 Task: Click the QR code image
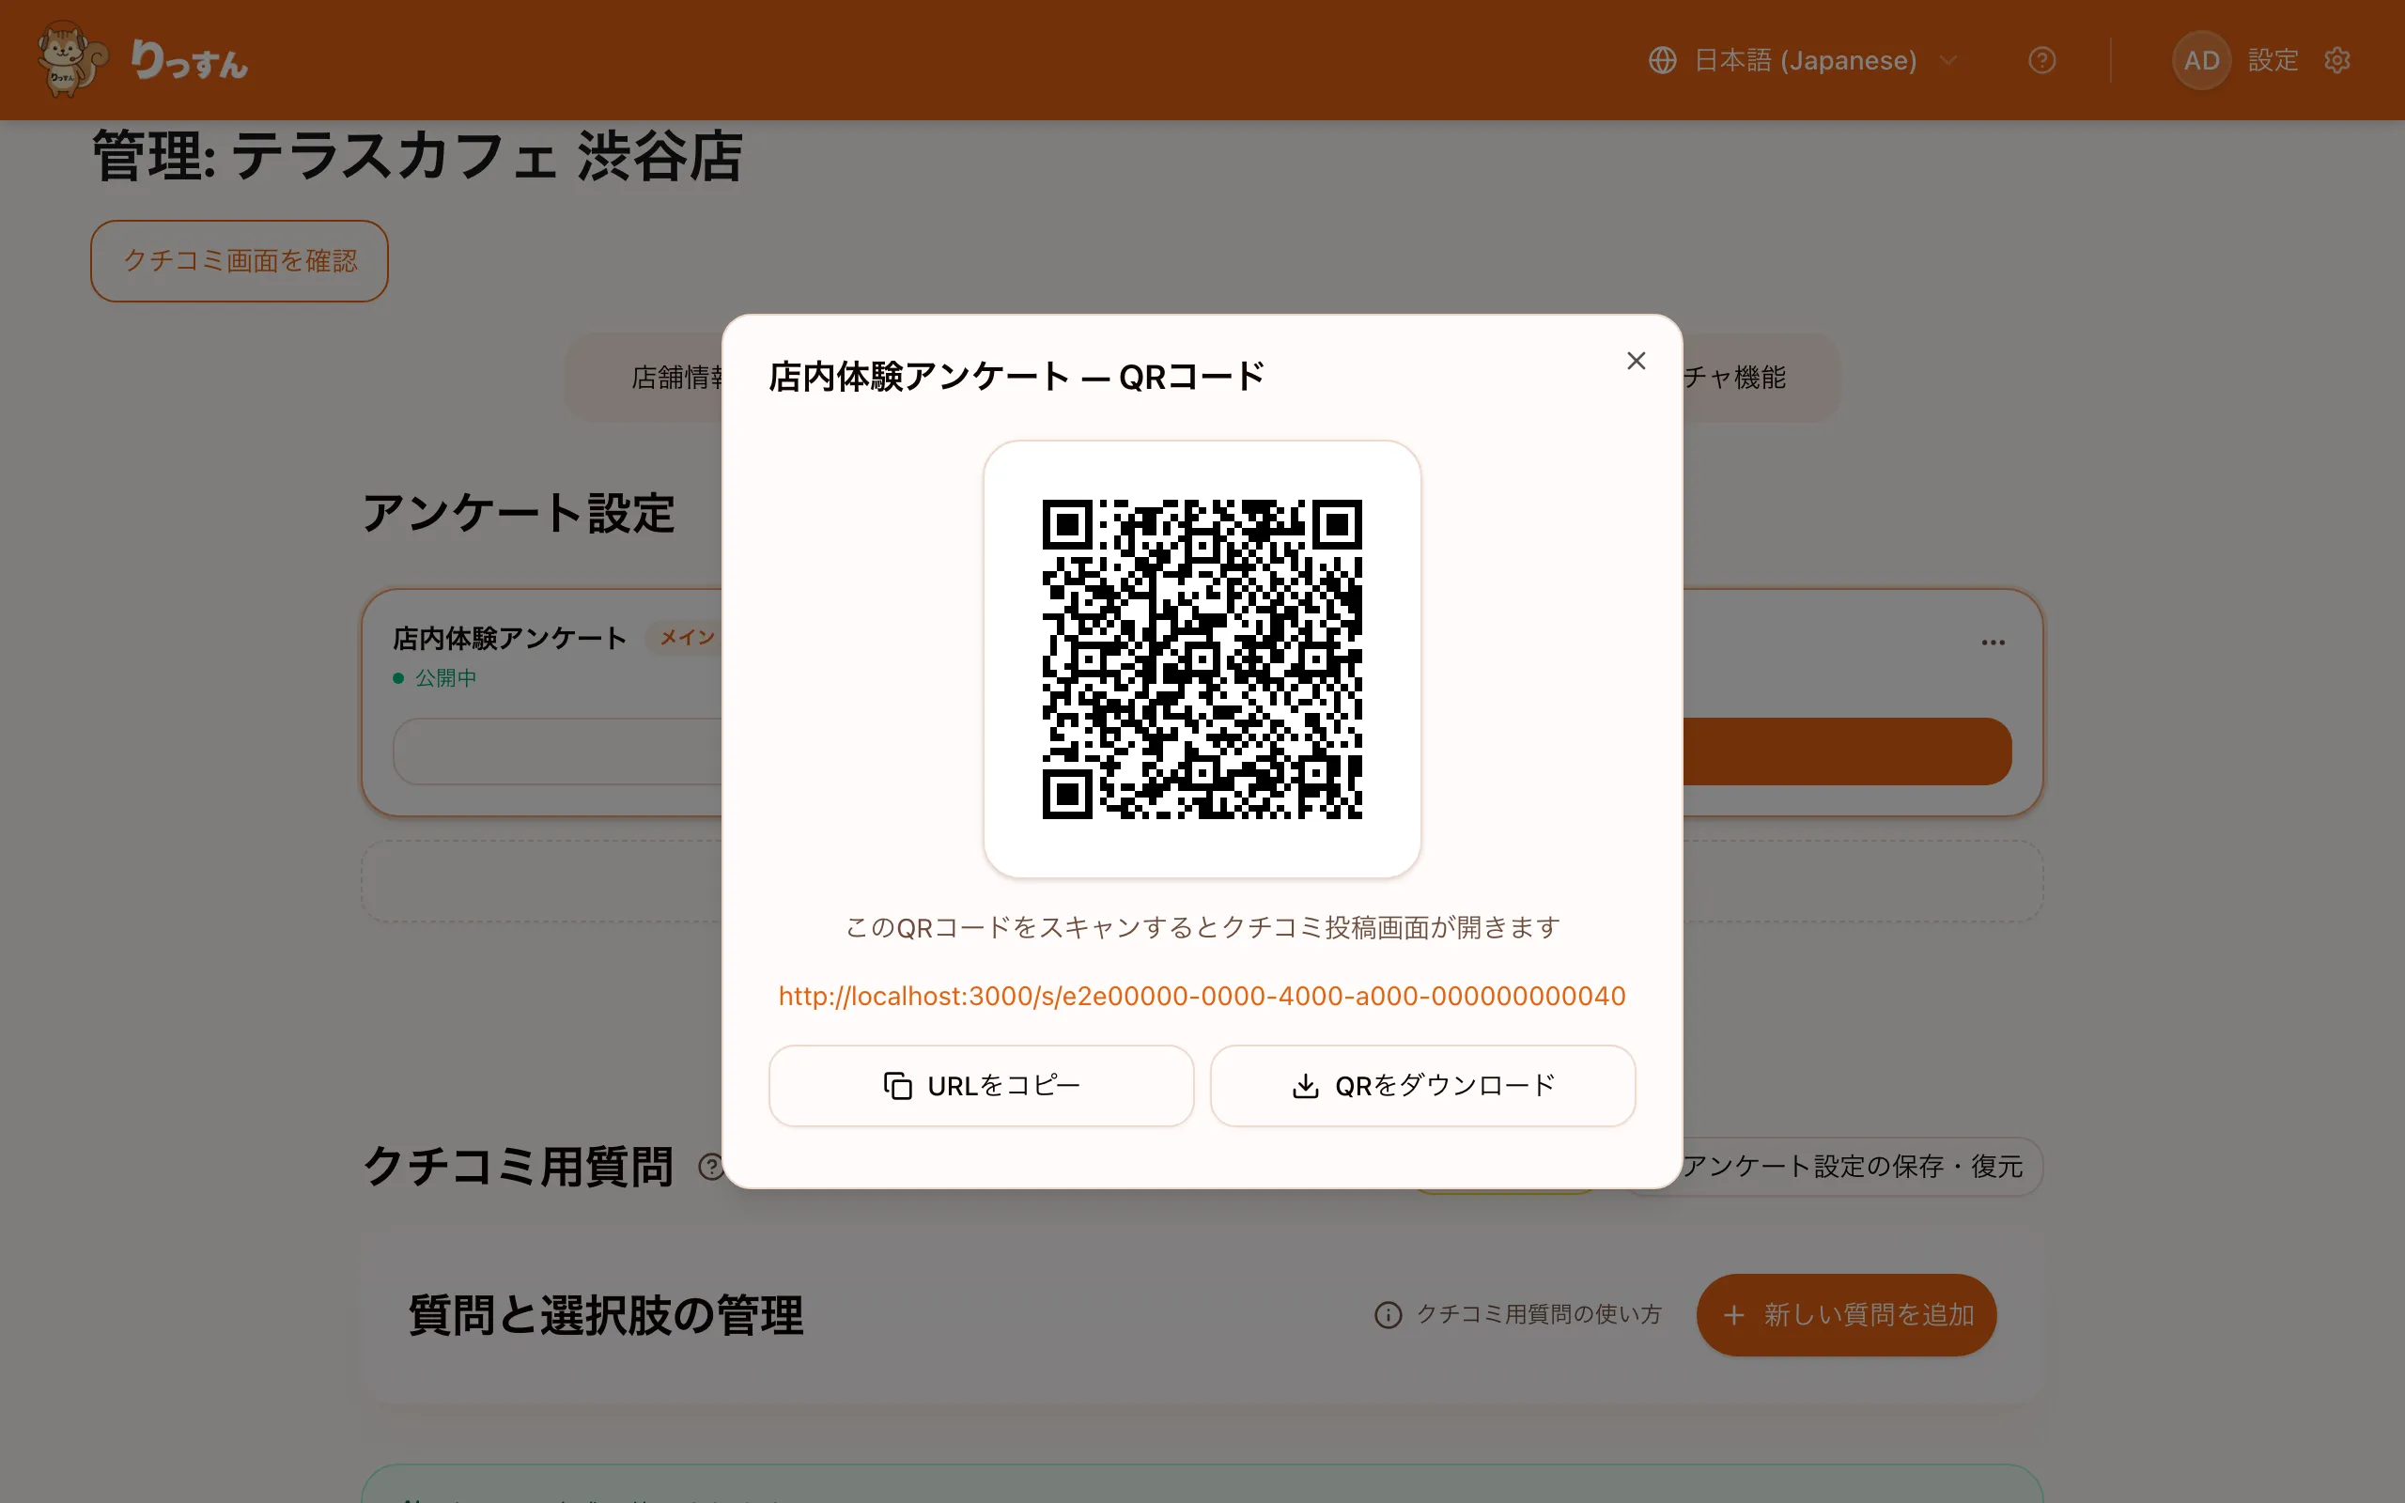1202,659
